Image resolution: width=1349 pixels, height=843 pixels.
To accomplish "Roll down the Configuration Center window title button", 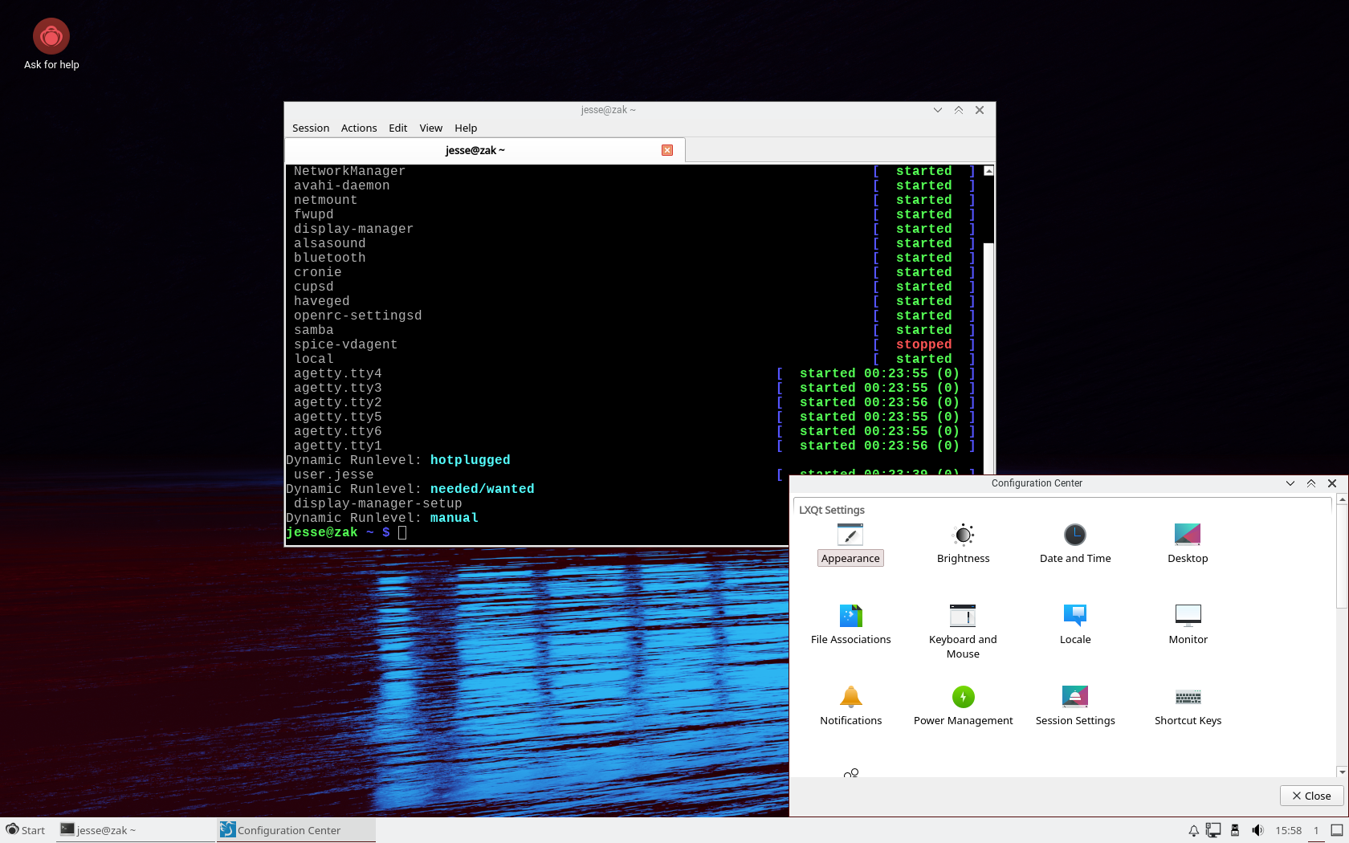I will 1290,483.
